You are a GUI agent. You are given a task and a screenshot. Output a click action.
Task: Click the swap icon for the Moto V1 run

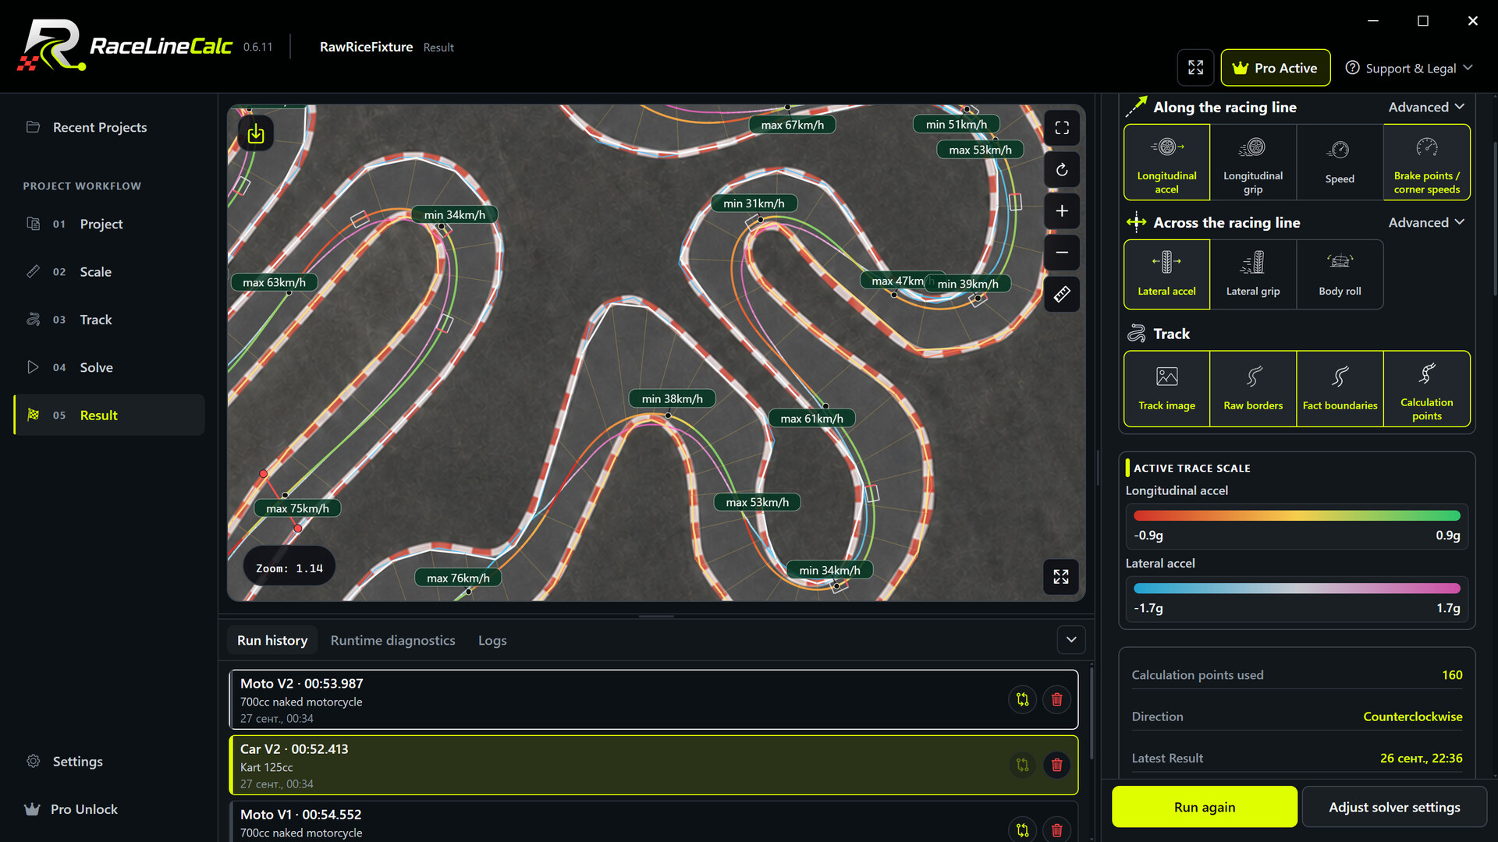pyautogui.click(x=1022, y=830)
